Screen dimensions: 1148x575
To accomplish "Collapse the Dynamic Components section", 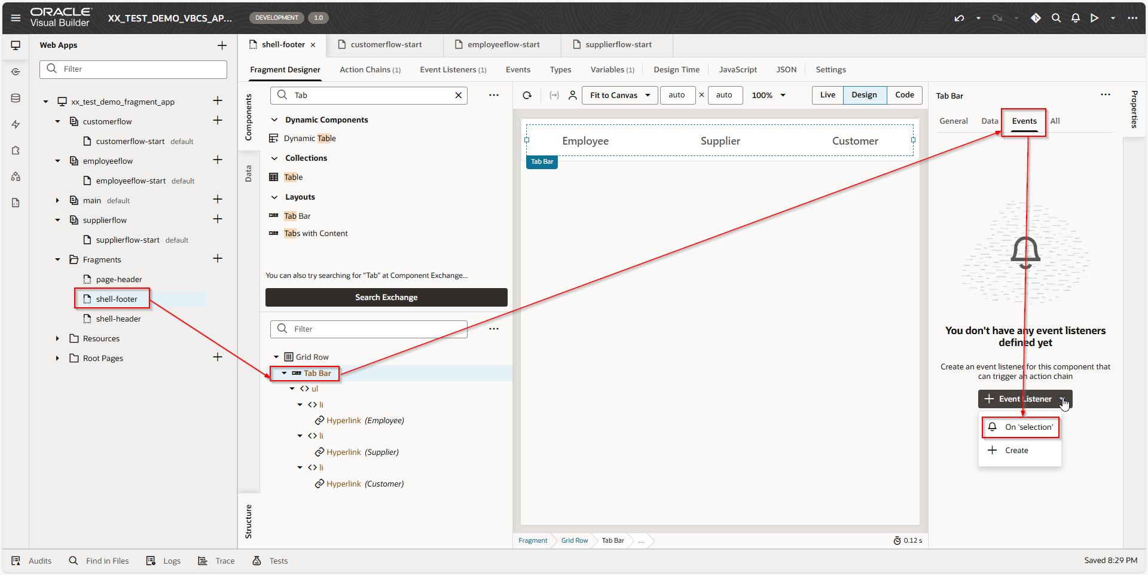I will click(x=274, y=120).
